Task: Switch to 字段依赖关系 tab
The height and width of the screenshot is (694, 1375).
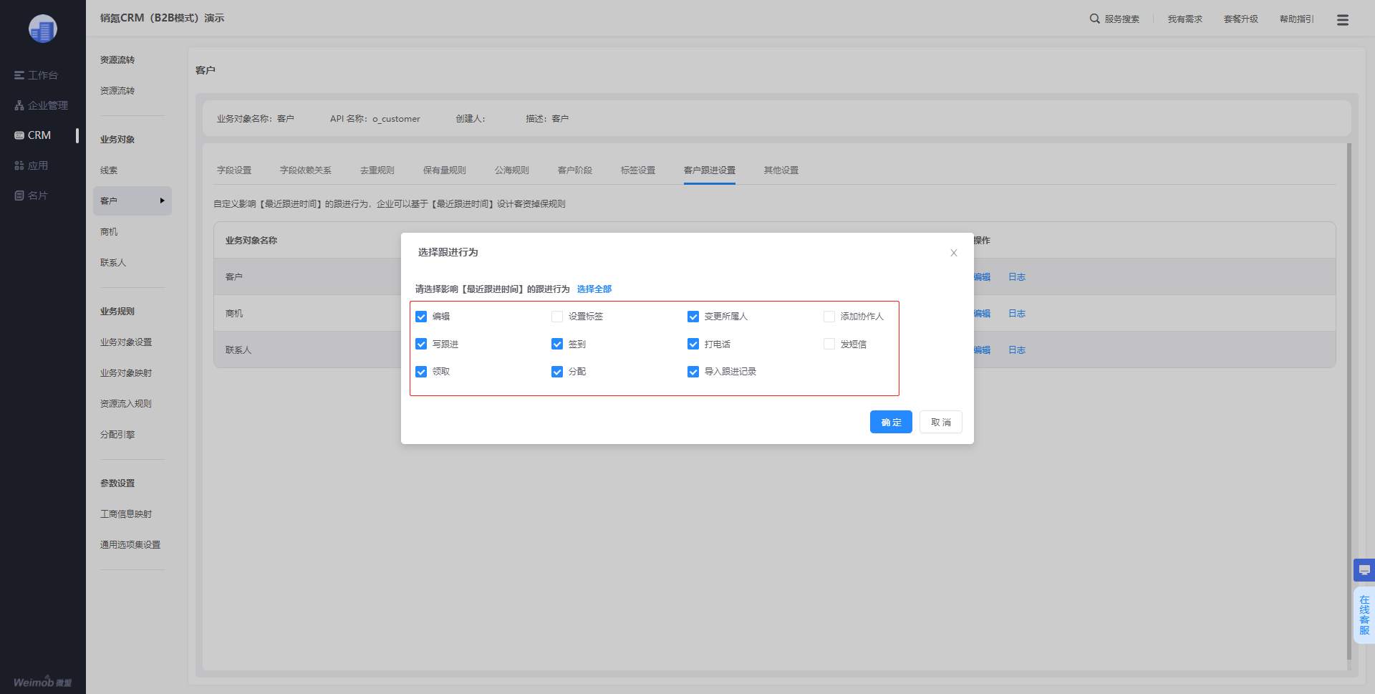Action: coord(306,170)
